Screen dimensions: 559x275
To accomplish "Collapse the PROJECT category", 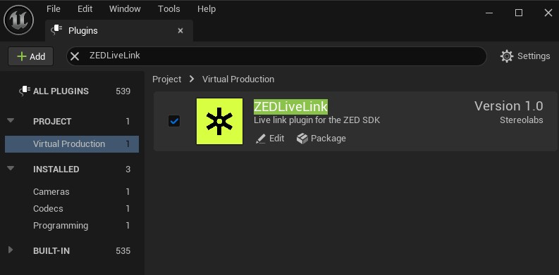I will [x=11, y=121].
